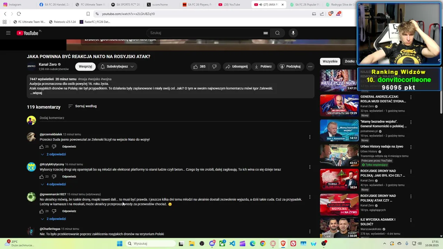Screen dimensions: 443x249
Task: Expand 4 odpowiedzi under KrytykKrytyczny's comment
Action: (53, 184)
